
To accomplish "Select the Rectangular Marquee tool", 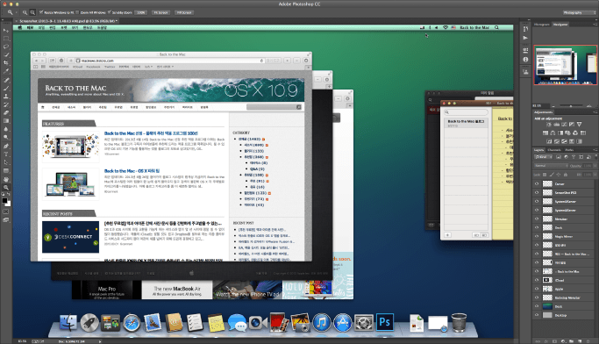I will (6, 39).
